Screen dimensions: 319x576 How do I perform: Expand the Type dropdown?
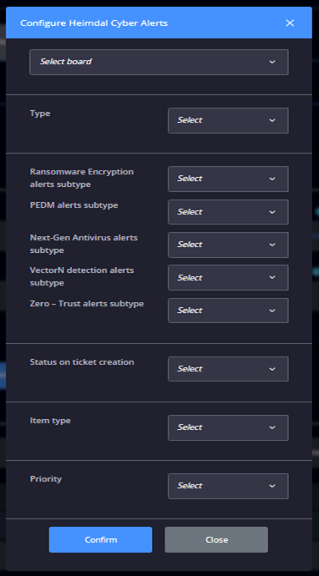pos(228,120)
